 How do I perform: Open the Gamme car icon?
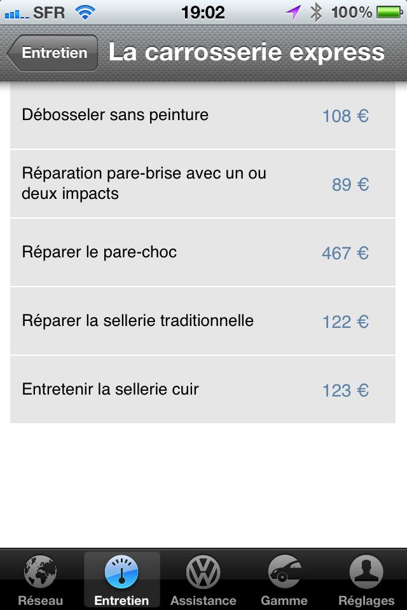285,572
